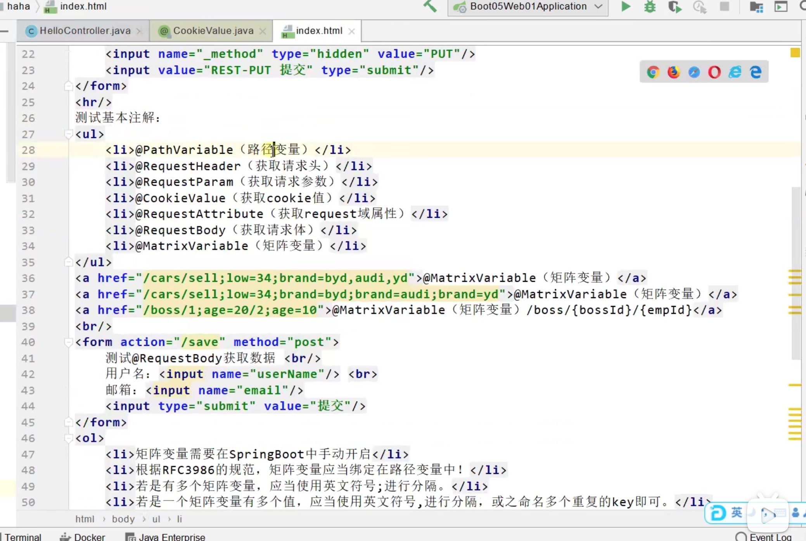The width and height of the screenshot is (806, 541).
Task: Toggle the input method 英 language indicator
Action: coord(736,513)
